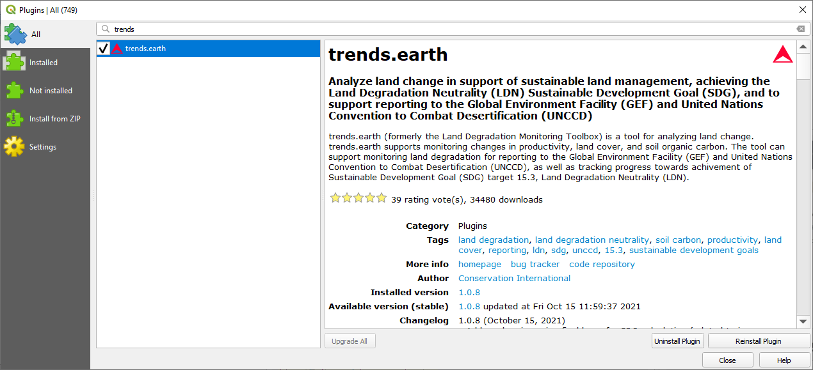Click the Not installed puzzle icon
Screen dimensions: 813x370
point(14,90)
